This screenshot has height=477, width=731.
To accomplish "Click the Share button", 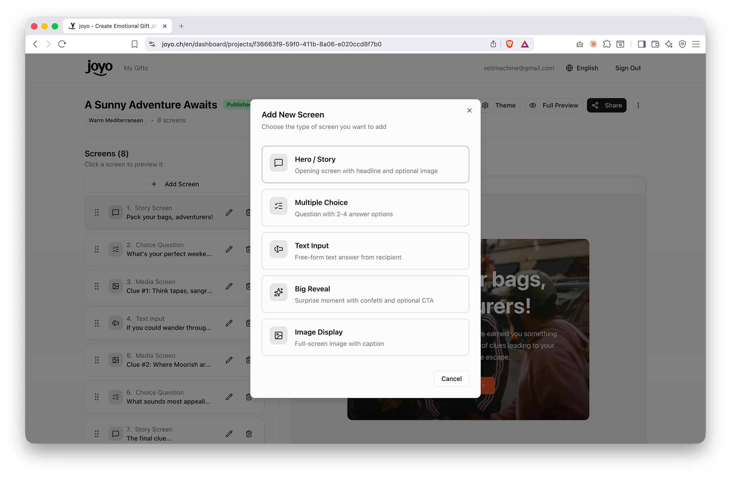I will pos(606,105).
